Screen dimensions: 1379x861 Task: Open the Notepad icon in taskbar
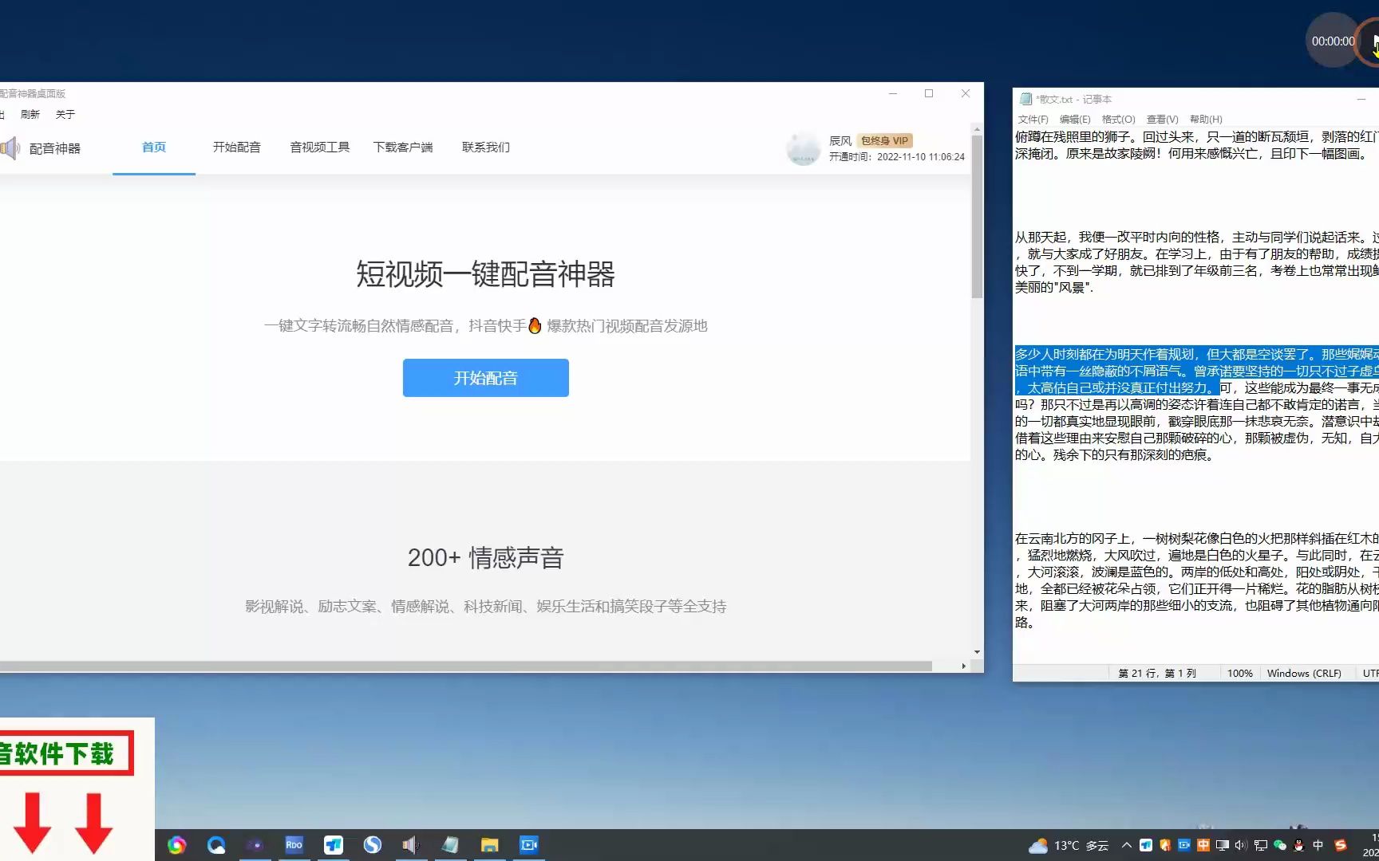tap(450, 845)
